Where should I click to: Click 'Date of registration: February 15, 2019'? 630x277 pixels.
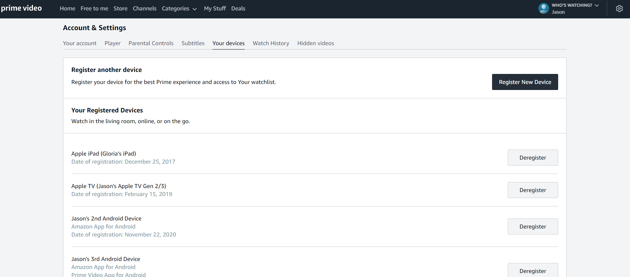[x=122, y=194]
